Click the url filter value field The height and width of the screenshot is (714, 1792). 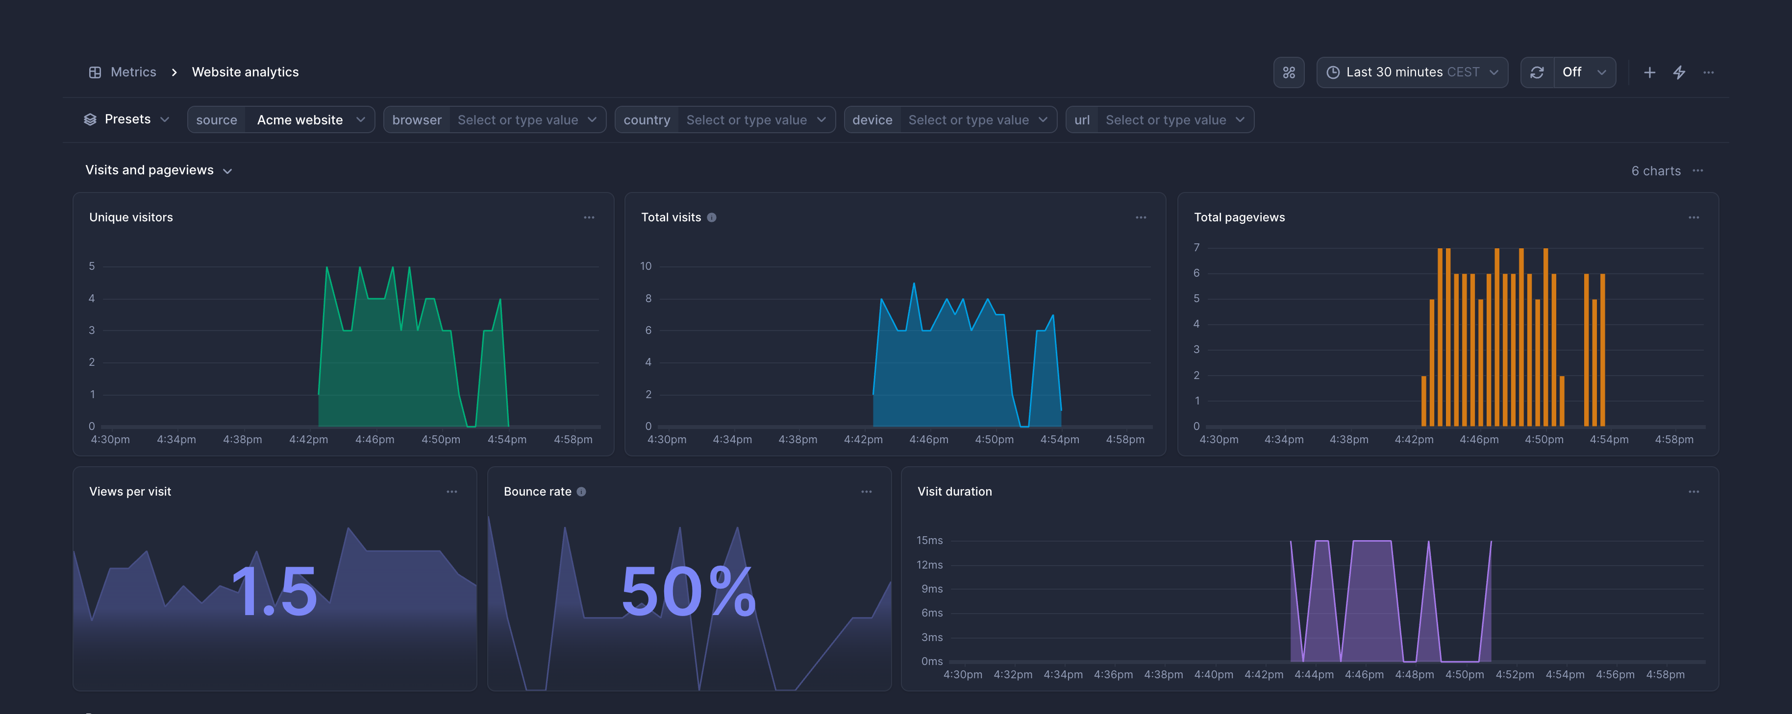point(1176,119)
